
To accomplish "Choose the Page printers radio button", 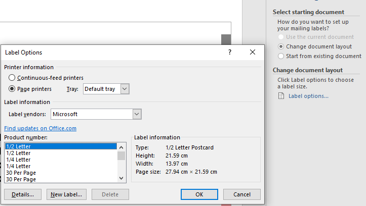I will click(12, 89).
